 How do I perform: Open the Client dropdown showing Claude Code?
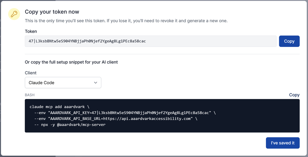tap(63, 83)
